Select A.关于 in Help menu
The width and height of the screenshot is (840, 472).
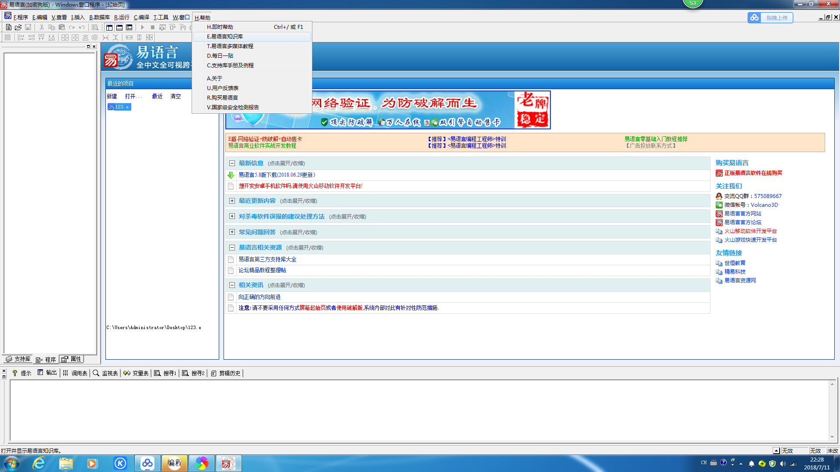click(x=252, y=79)
